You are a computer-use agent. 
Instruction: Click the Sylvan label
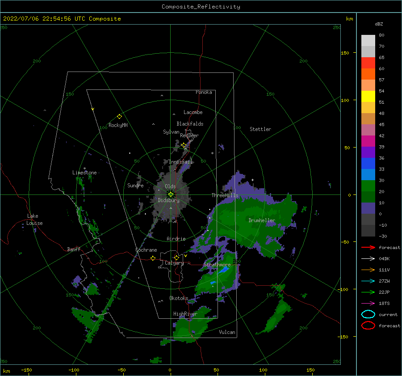[171, 132]
